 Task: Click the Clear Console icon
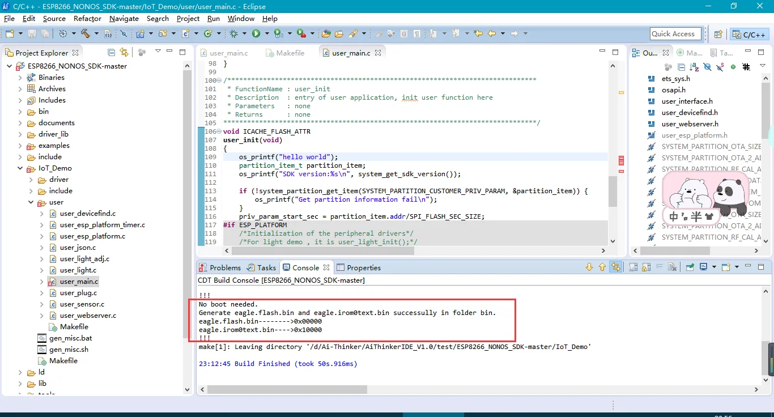point(672,267)
